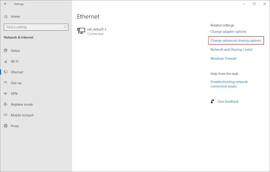Select the Ethernet sidebar item

[17, 72]
